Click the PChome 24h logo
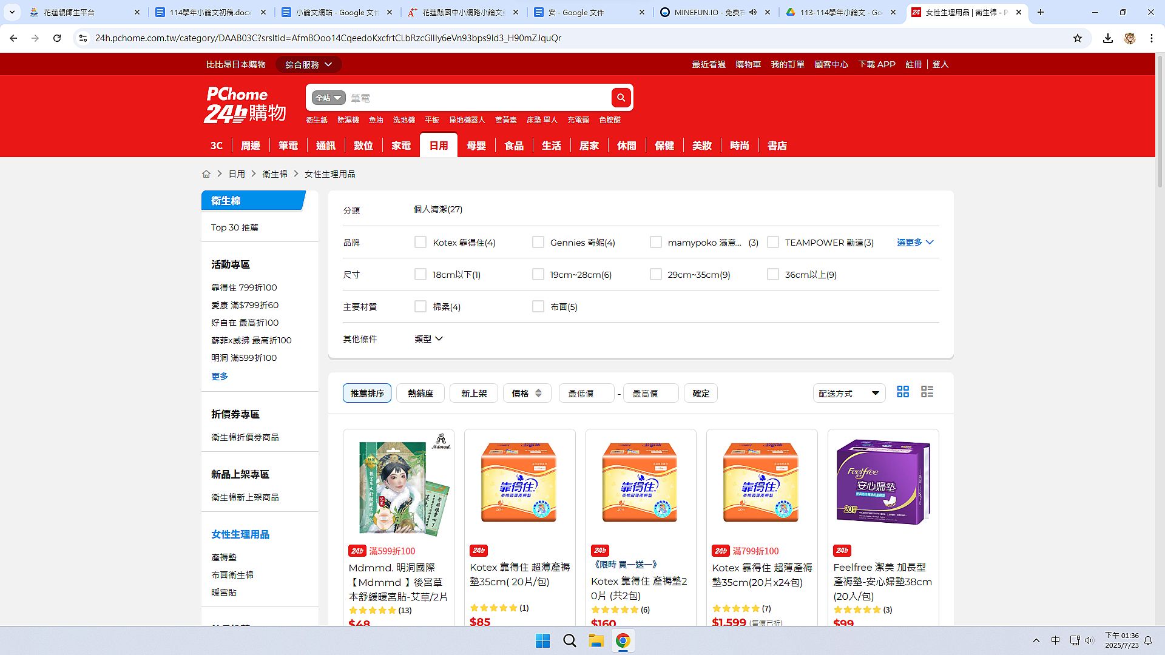This screenshot has width=1165, height=655. click(245, 105)
